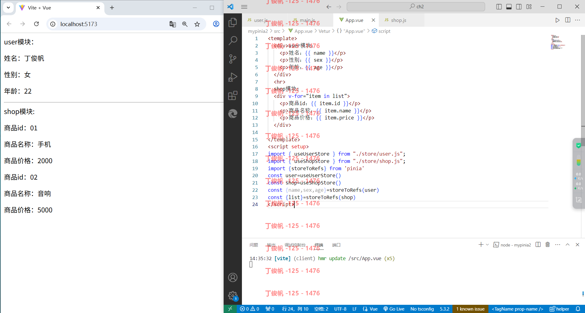The height and width of the screenshot is (313, 585).
Task: Switch to the main.js editor tab
Action: coord(310,20)
